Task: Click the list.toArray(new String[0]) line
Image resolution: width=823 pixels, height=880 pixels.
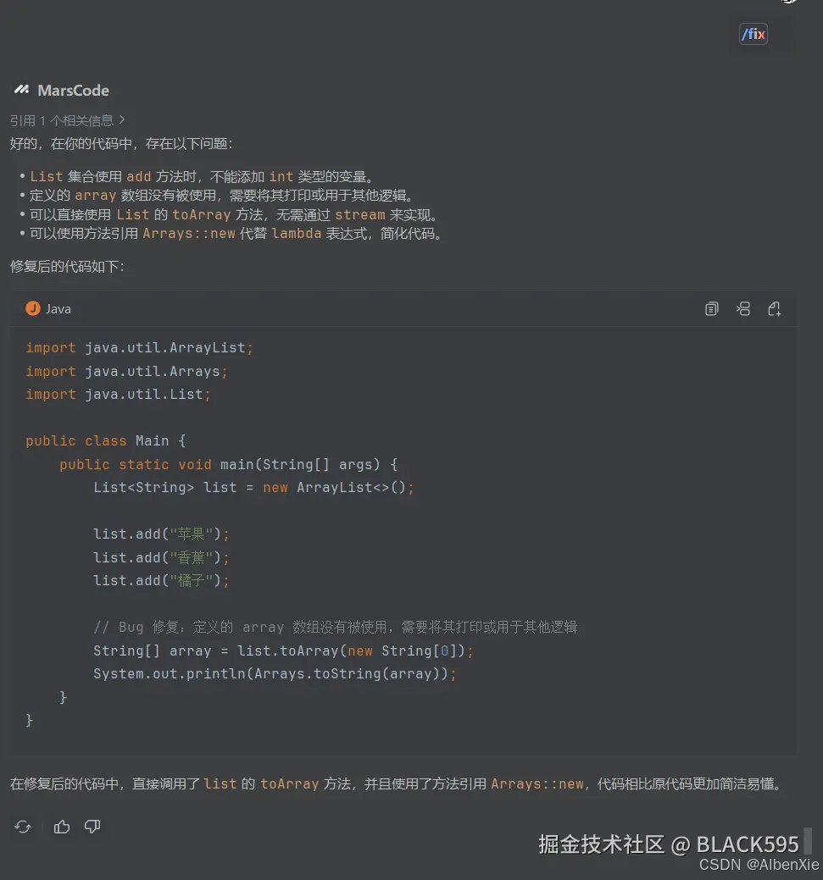Action: coord(283,651)
